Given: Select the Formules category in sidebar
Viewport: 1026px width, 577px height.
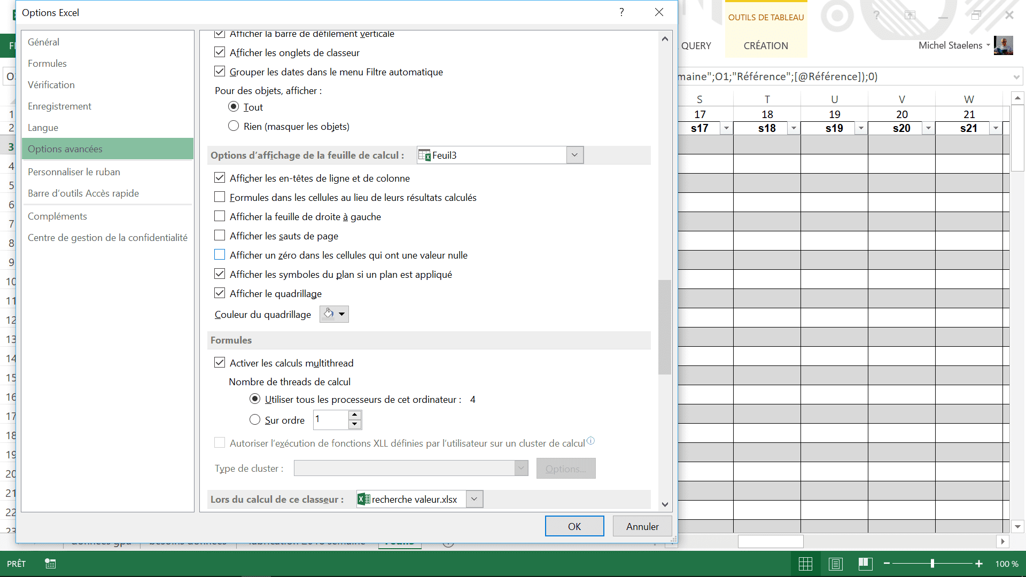Looking at the screenshot, I should [x=47, y=64].
